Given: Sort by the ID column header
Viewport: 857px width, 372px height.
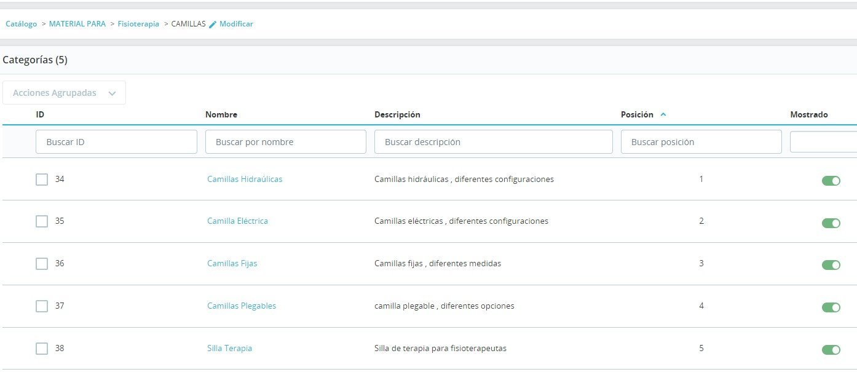Looking at the screenshot, I should (40, 114).
